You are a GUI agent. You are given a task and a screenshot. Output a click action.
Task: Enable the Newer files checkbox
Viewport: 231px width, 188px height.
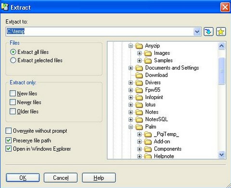click(13, 102)
